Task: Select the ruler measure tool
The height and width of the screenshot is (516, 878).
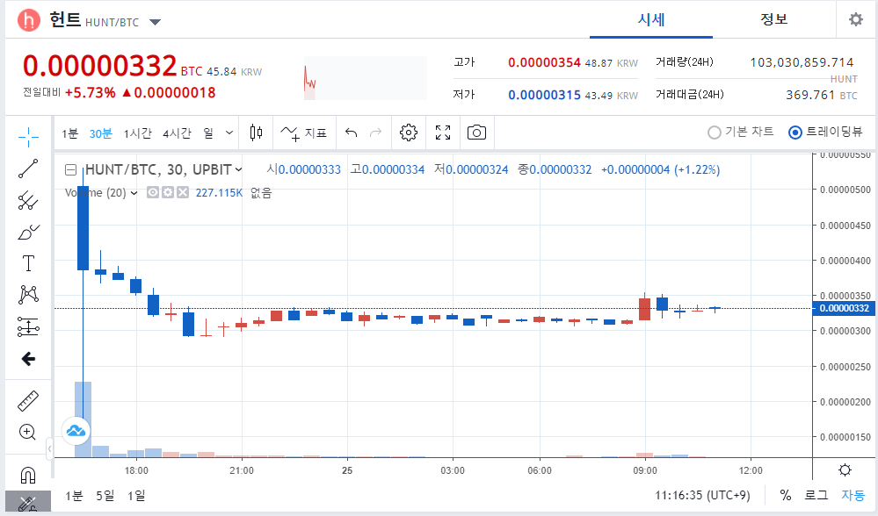Action: [x=28, y=401]
